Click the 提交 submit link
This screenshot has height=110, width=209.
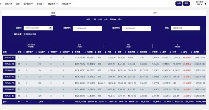tap(120, 19)
